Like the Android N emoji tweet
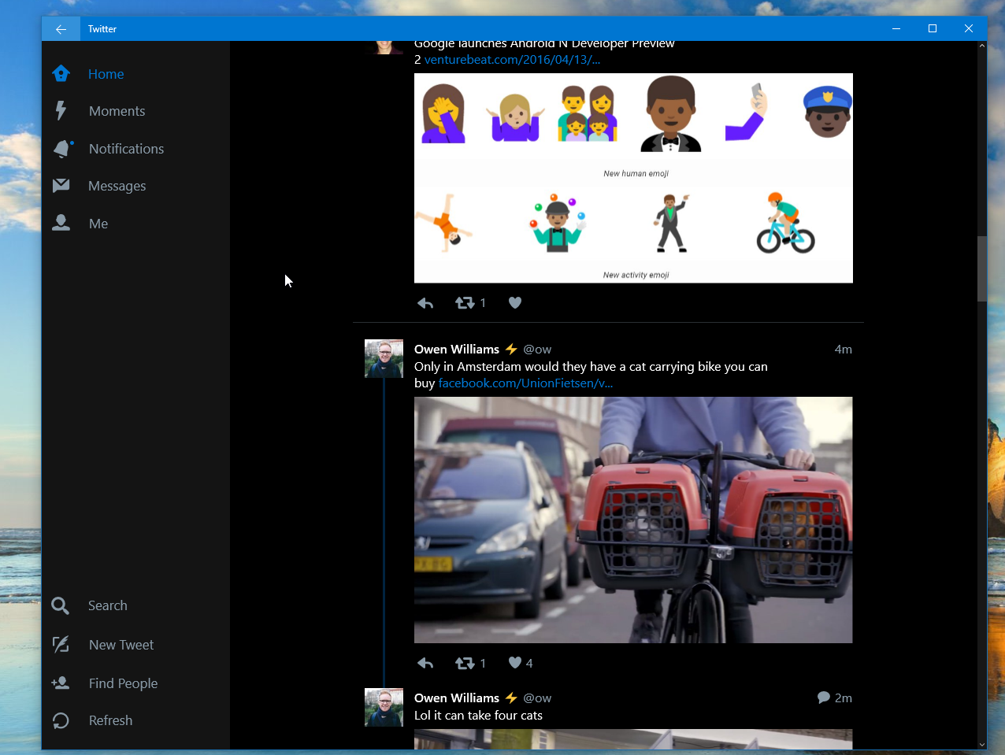This screenshot has height=755, width=1005. click(515, 303)
